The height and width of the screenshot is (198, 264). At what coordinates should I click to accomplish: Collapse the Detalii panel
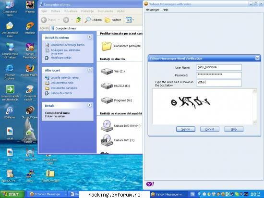pyautogui.click(x=90, y=105)
